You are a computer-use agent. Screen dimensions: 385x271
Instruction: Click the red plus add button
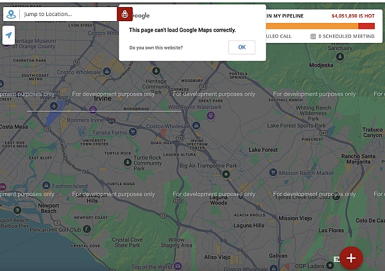[351, 258]
